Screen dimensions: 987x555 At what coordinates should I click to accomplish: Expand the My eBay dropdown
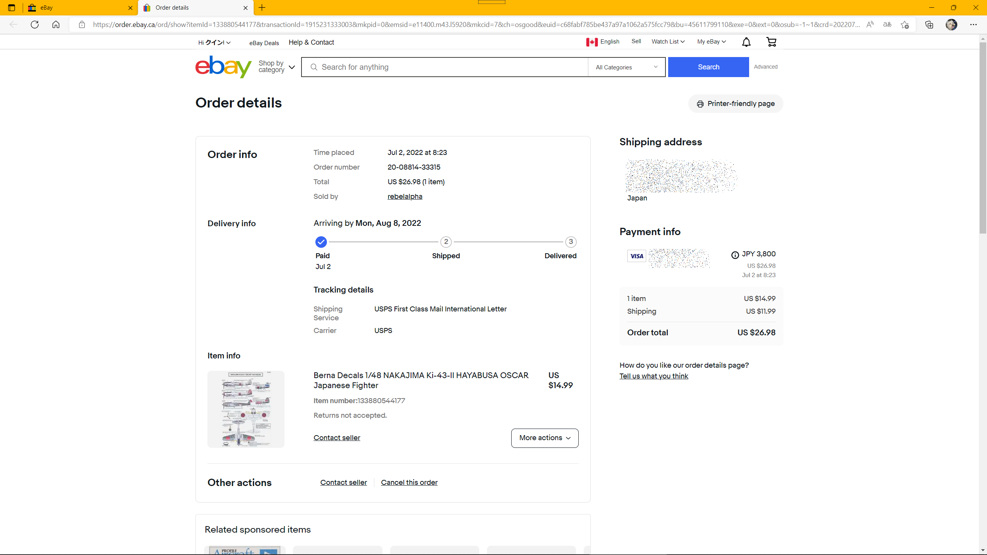pyautogui.click(x=712, y=42)
